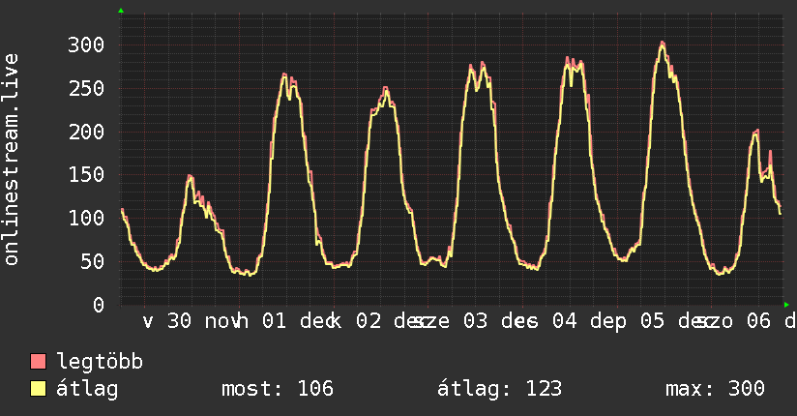Select the legtöbb legend label

tap(100, 363)
